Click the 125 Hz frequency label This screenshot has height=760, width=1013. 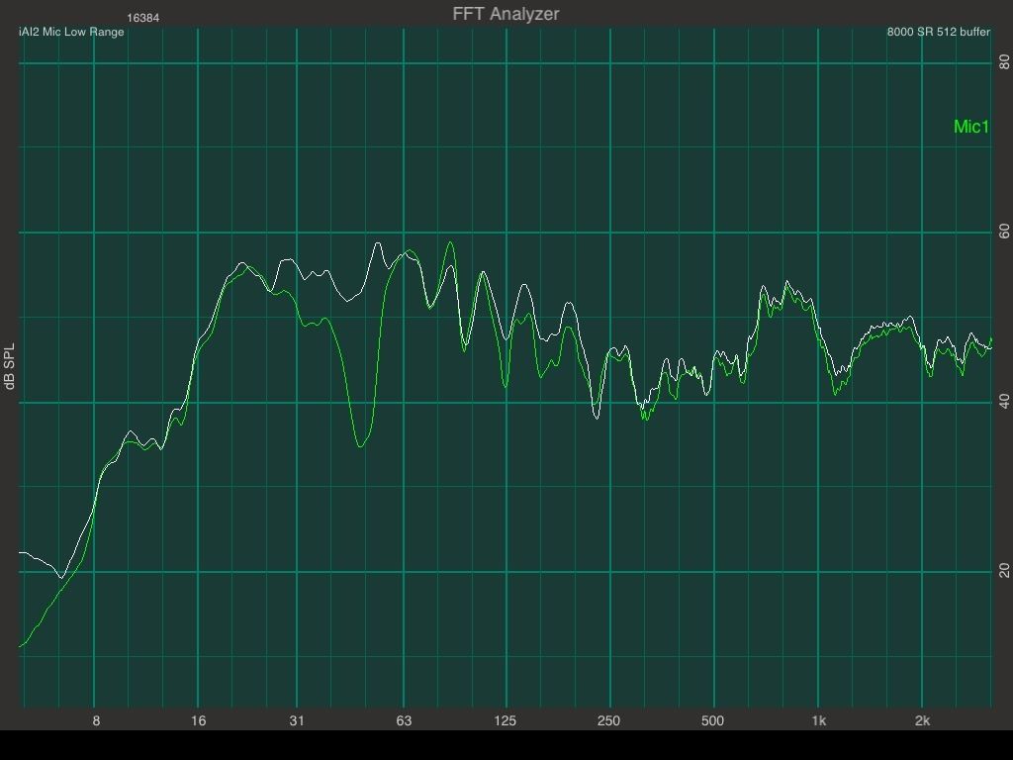pyautogui.click(x=506, y=720)
